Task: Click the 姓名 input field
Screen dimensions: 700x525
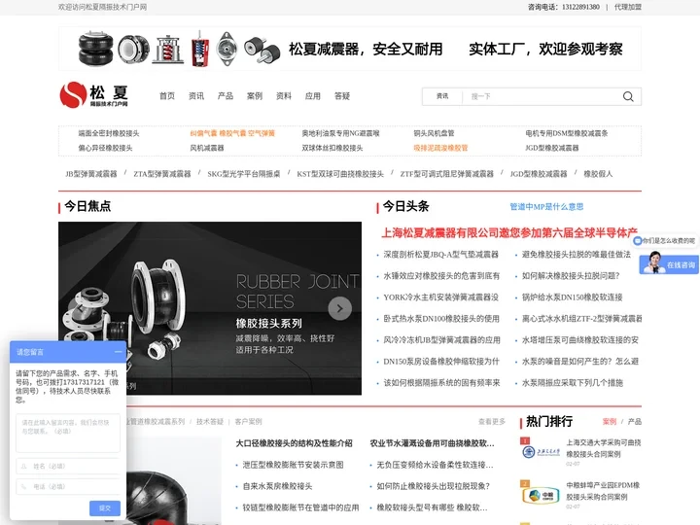Action: [x=68, y=466]
